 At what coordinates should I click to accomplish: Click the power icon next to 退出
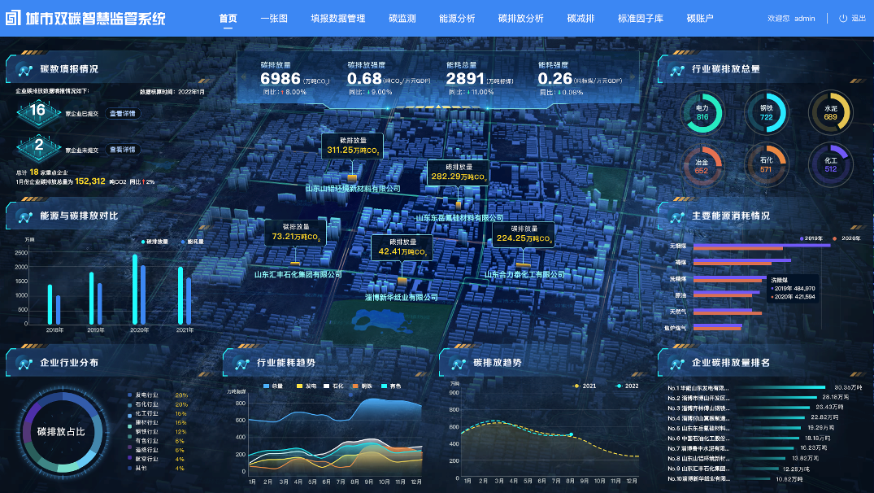[843, 18]
